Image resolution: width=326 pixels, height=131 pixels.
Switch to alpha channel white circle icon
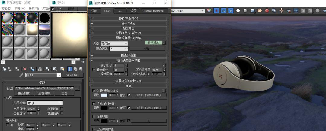238,11
